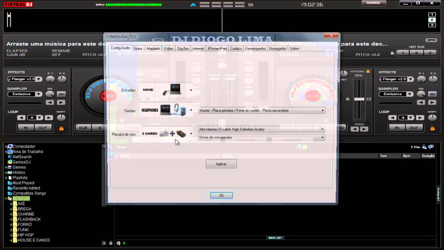Open the Mappers tab
This screenshot has width=444, height=250.
pos(153,49)
